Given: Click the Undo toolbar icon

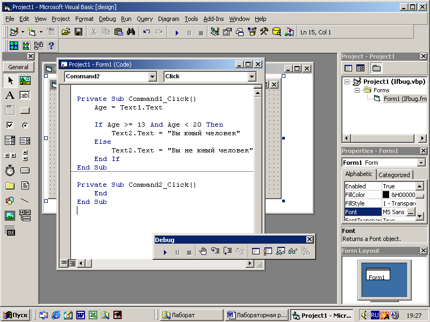Looking at the screenshot, I should point(147,32).
